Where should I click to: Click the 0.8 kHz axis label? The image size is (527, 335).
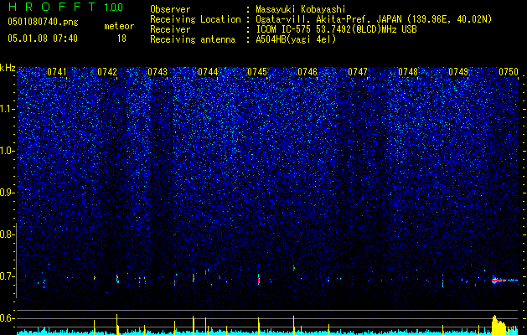tap(7, 234)
